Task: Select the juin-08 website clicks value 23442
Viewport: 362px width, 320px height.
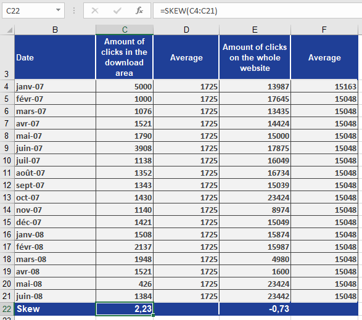Action: (255, 296)
